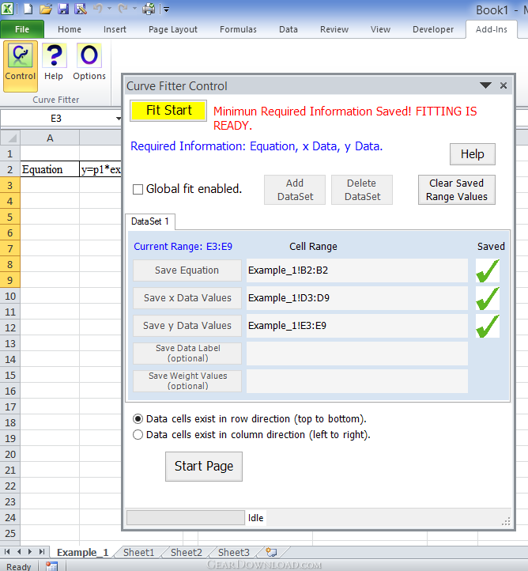Go to the first sheet tab
This screenshot has height=571, width=528.
pyautogui.click(x=7, y=552)
